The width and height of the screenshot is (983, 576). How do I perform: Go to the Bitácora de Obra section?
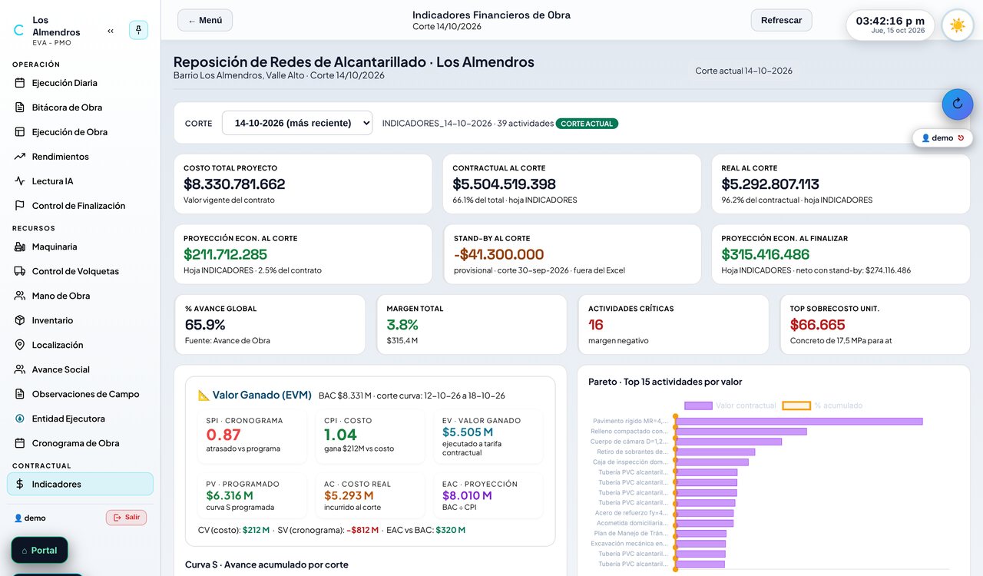point(80,108)
